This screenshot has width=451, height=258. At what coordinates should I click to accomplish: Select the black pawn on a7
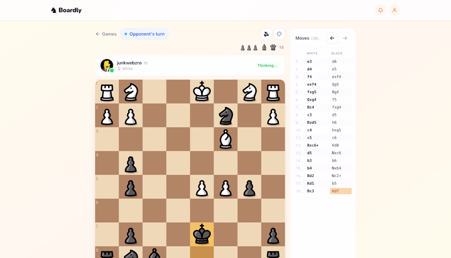[x=273, y=234]
